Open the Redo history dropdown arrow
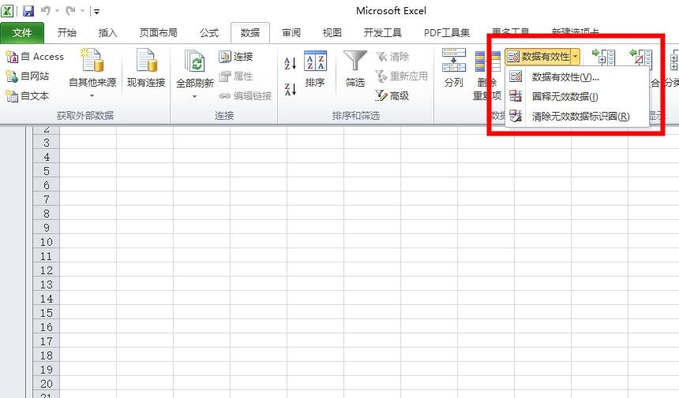Screen dimensions: 679x398 coord(82,11)
